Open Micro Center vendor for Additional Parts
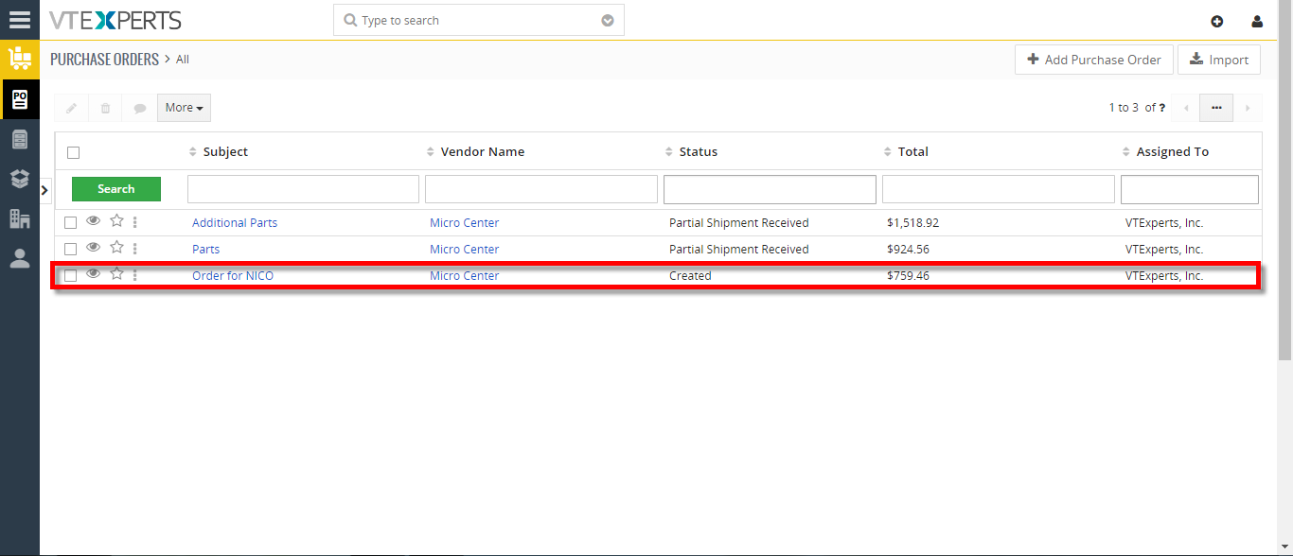Screen dimensions: 1293x556 point(464,223)
